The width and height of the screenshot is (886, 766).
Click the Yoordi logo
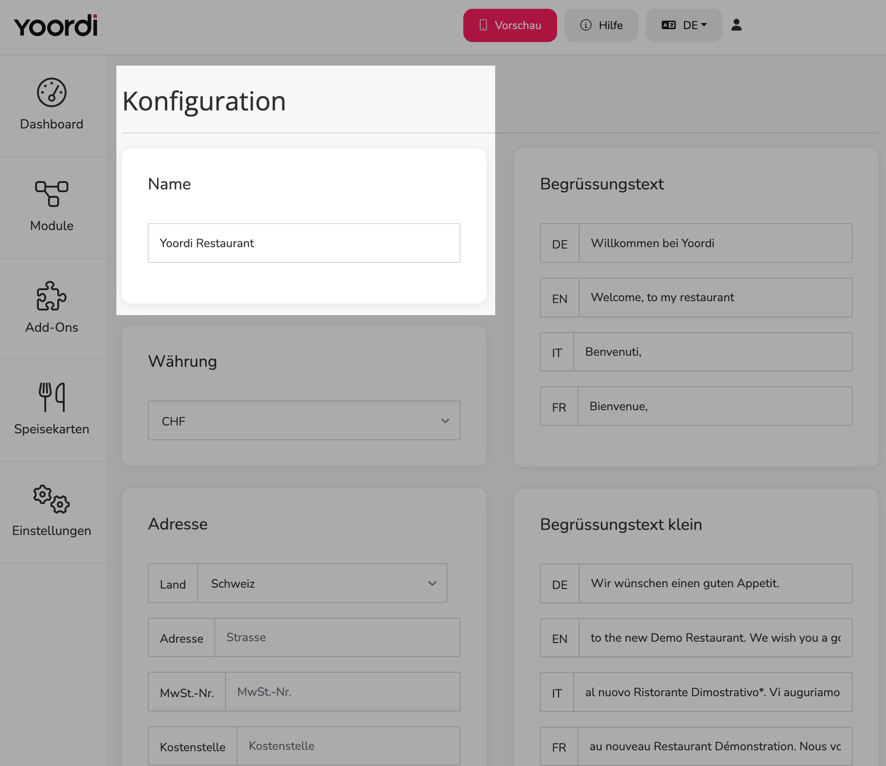56,25
